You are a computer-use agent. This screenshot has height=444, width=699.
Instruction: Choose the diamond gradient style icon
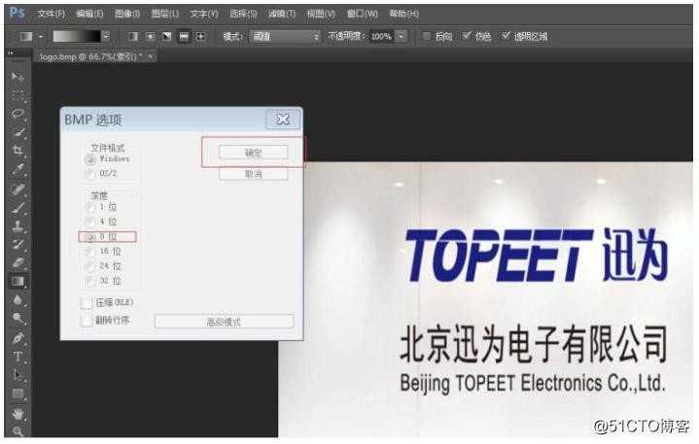(201, 36)
